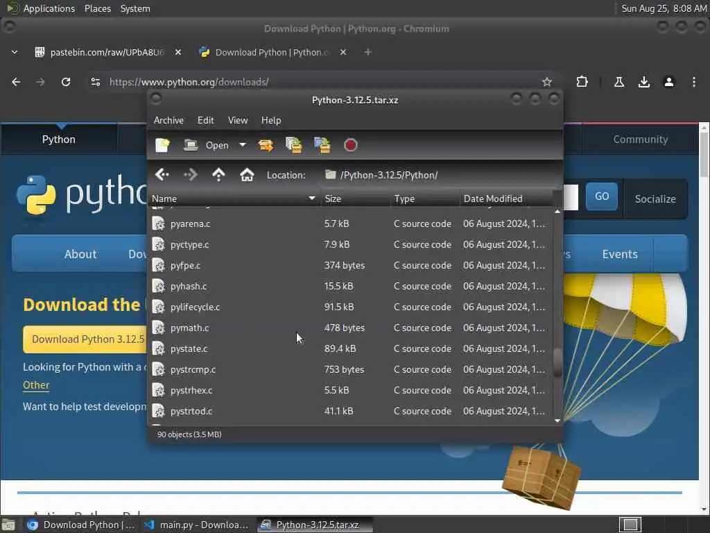Go to archive home location
Viewport: 710px width, 533px height.
tap(247, 174)
